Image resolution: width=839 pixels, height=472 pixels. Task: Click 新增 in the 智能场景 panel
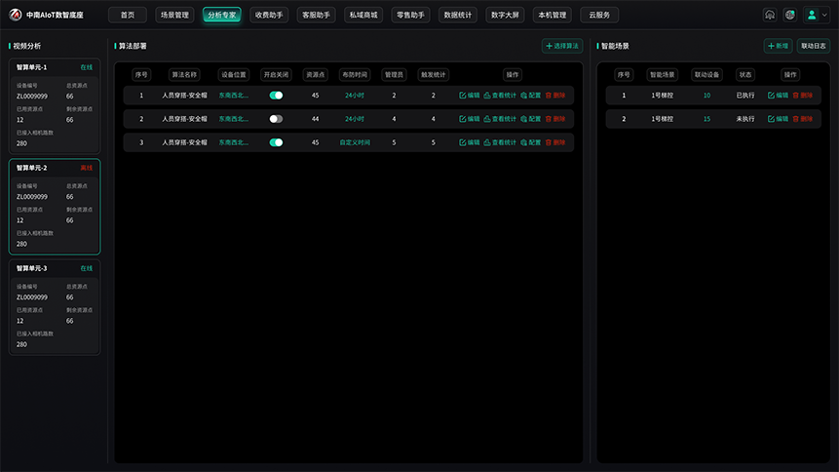[778, 46]
